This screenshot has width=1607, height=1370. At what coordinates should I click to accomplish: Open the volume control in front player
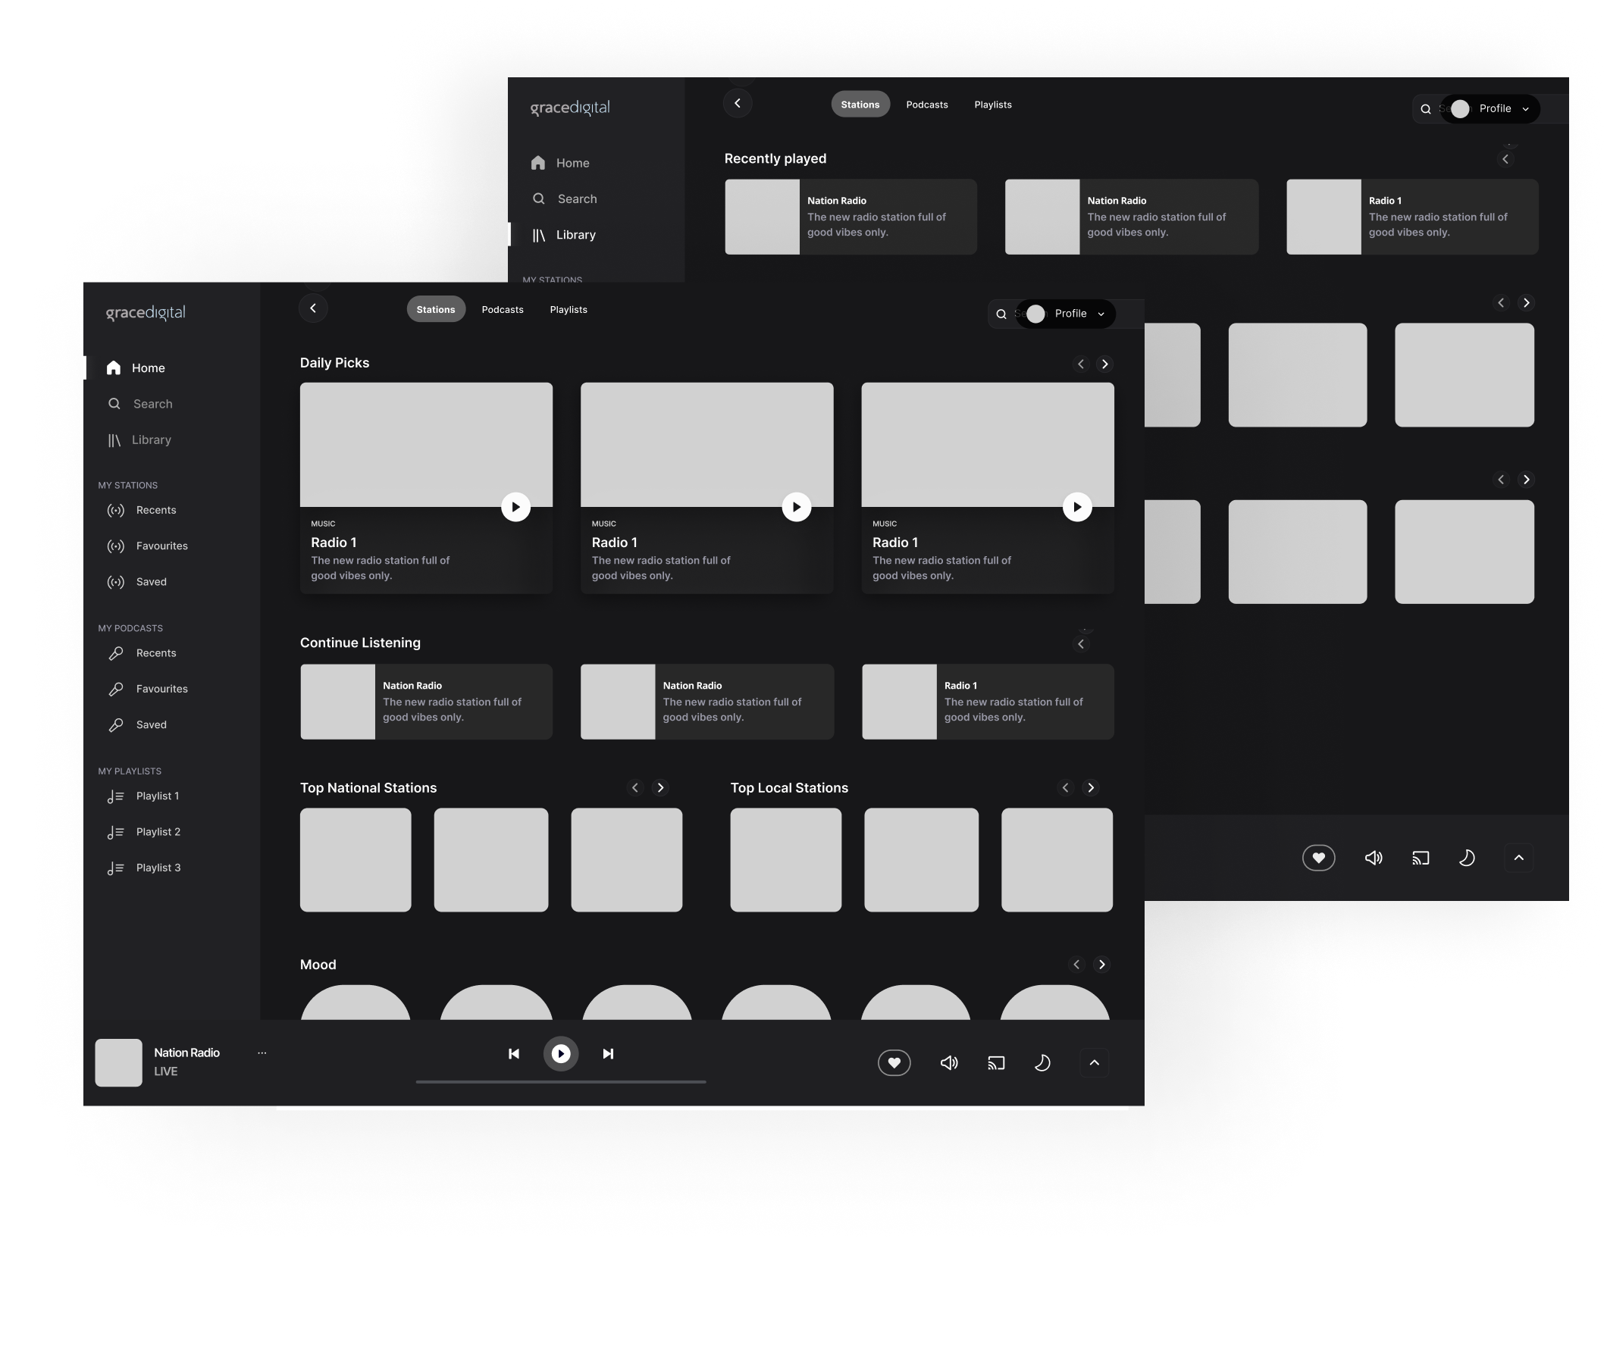pyautogui.click(x=948, y=1063)
